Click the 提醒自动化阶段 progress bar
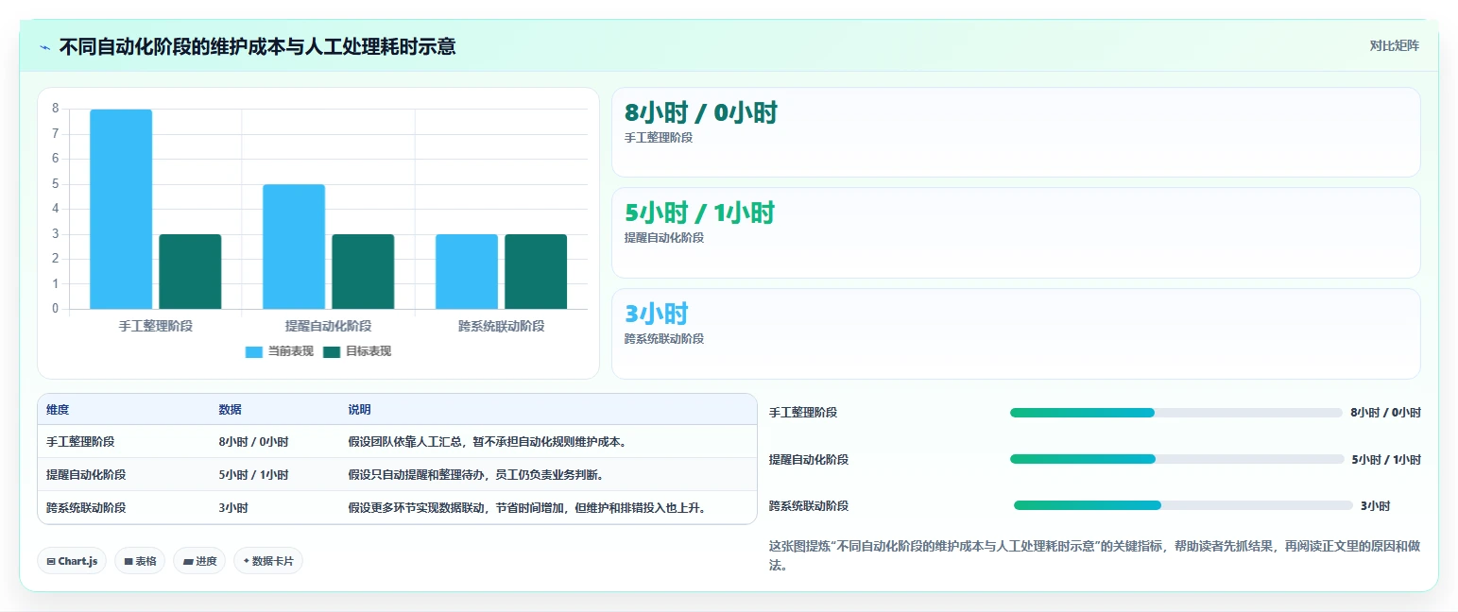1458x612 pixels. pos(1177,459)
